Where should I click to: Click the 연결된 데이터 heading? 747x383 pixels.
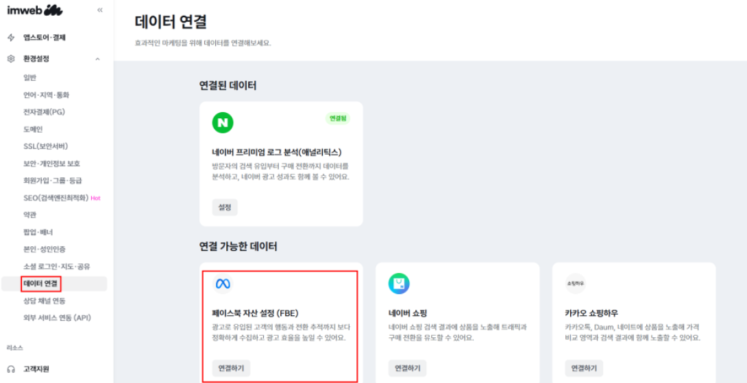(x=228, y=86)
